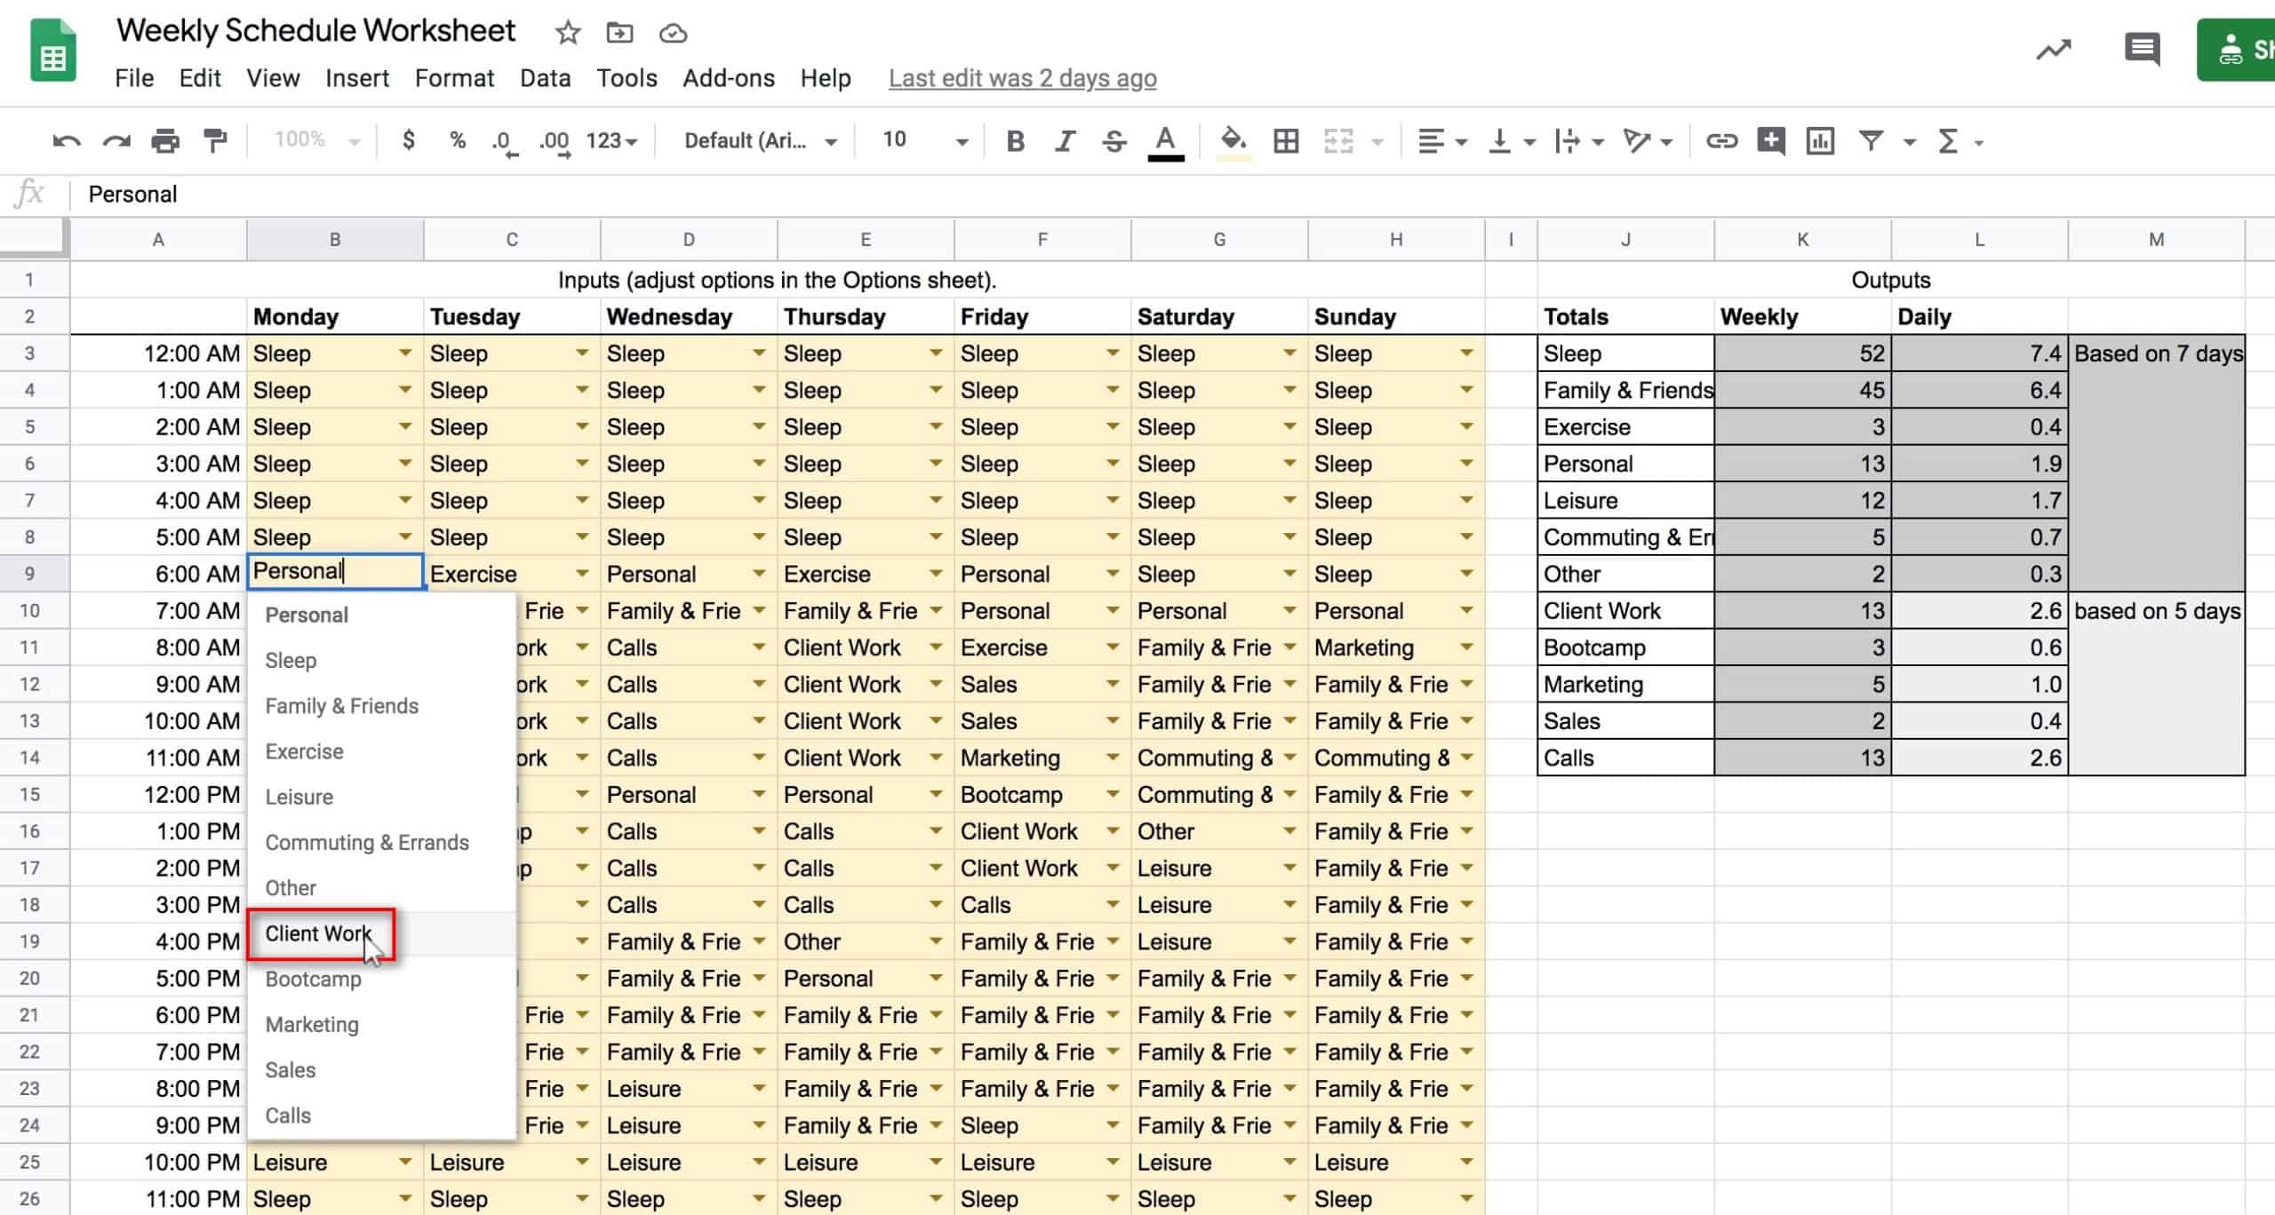Open text wrapping options
2275x1215 pixels.
[x=1579, y=141]
